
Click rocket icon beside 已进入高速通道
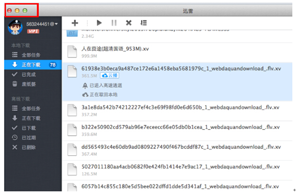(x=85, y=86)
